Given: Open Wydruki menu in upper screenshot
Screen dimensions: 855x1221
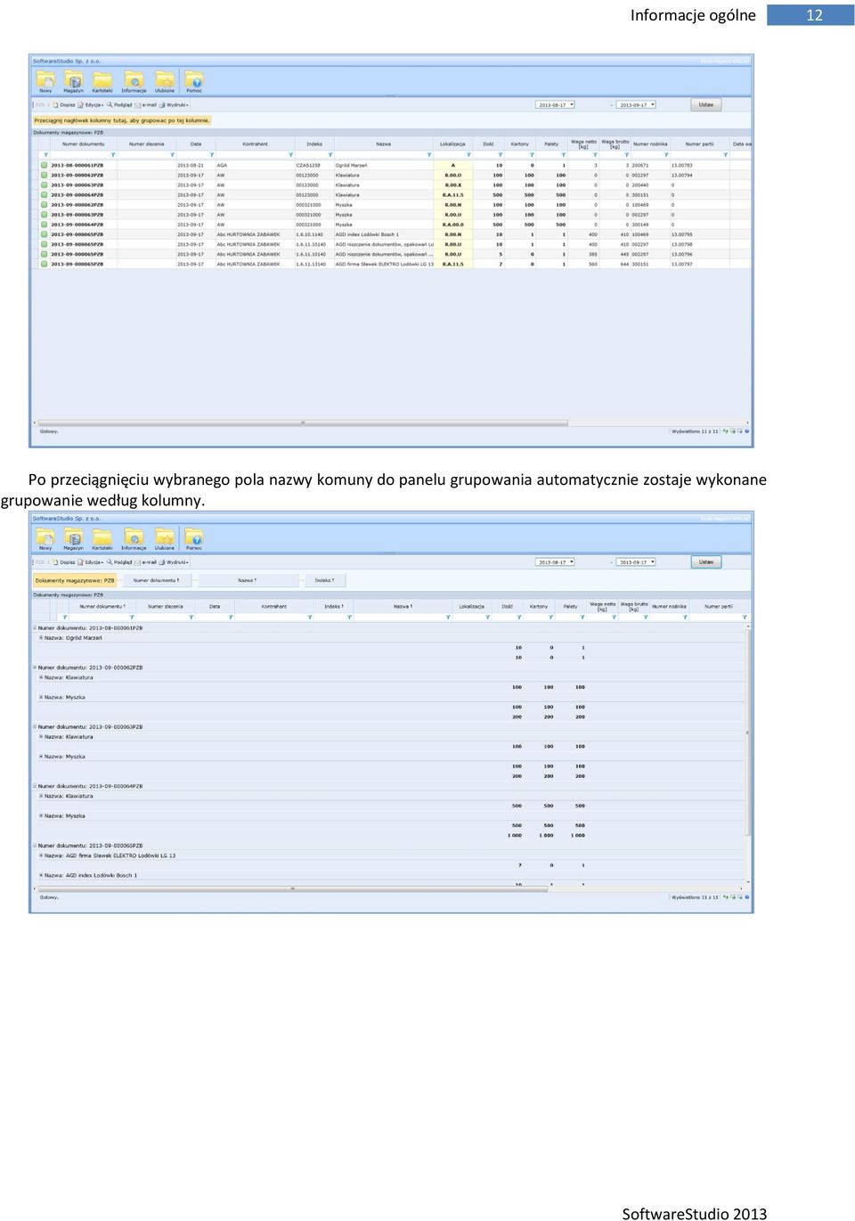Looking at the screenshot, I should coord(175,105).
